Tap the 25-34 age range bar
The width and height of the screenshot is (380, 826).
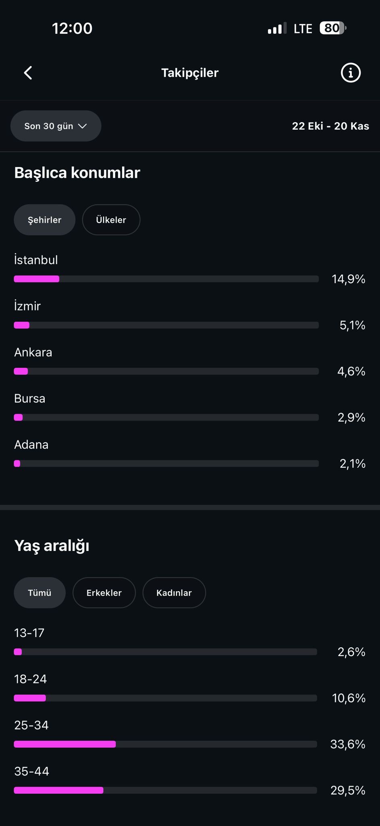point(165,744)
